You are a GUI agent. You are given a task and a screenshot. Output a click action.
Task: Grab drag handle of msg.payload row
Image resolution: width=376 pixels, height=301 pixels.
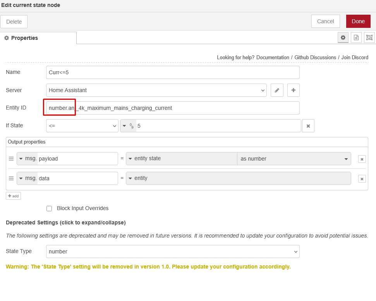tap(11, 159)
